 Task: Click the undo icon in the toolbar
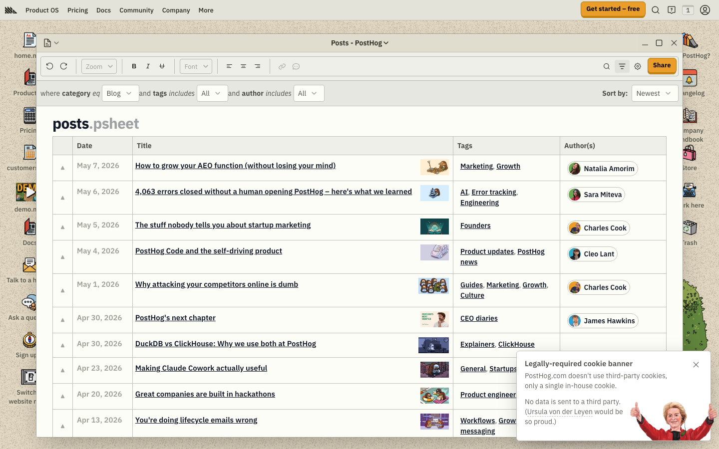click(49, 66)
